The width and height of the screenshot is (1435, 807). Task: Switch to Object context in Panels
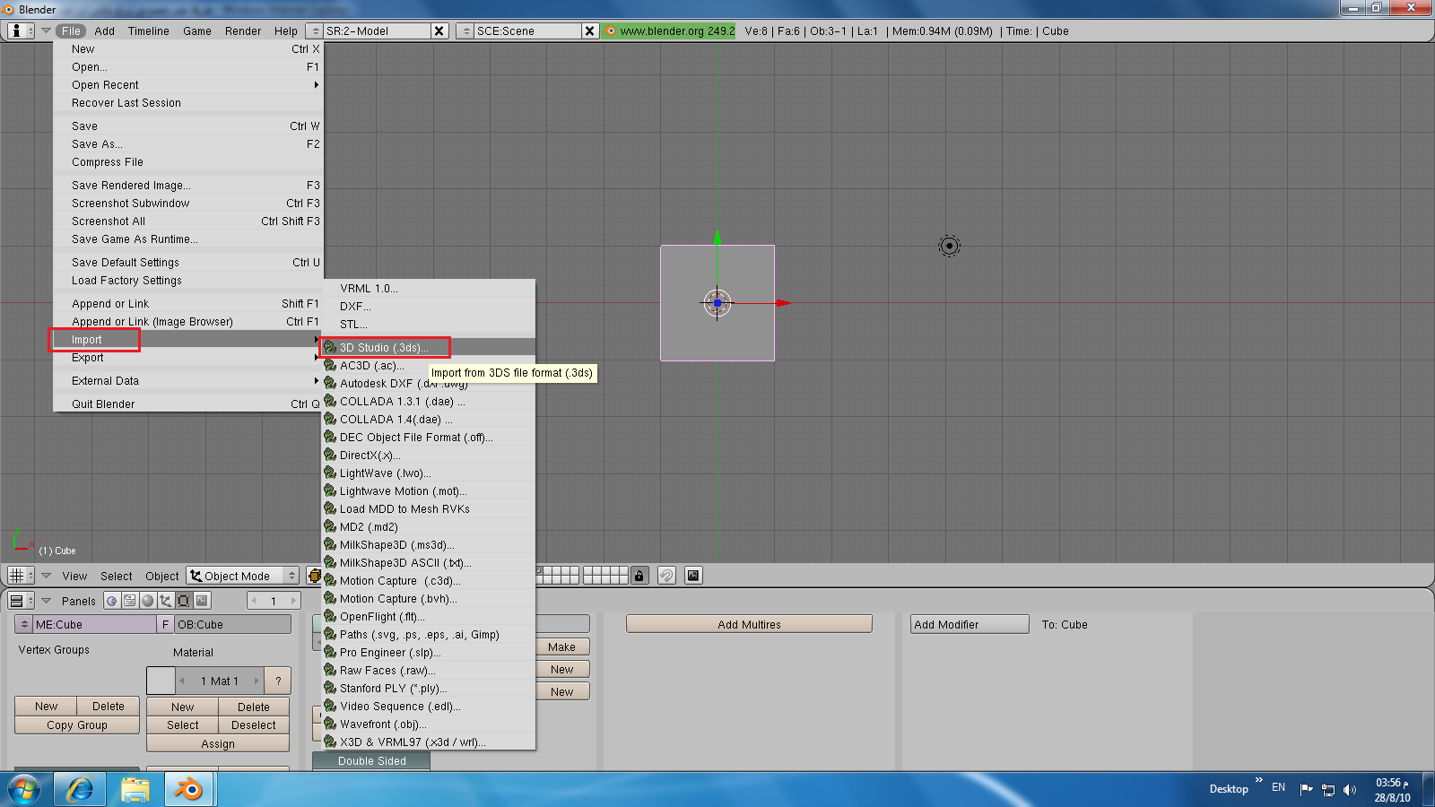pyautogui.click(x=166, y=601)
